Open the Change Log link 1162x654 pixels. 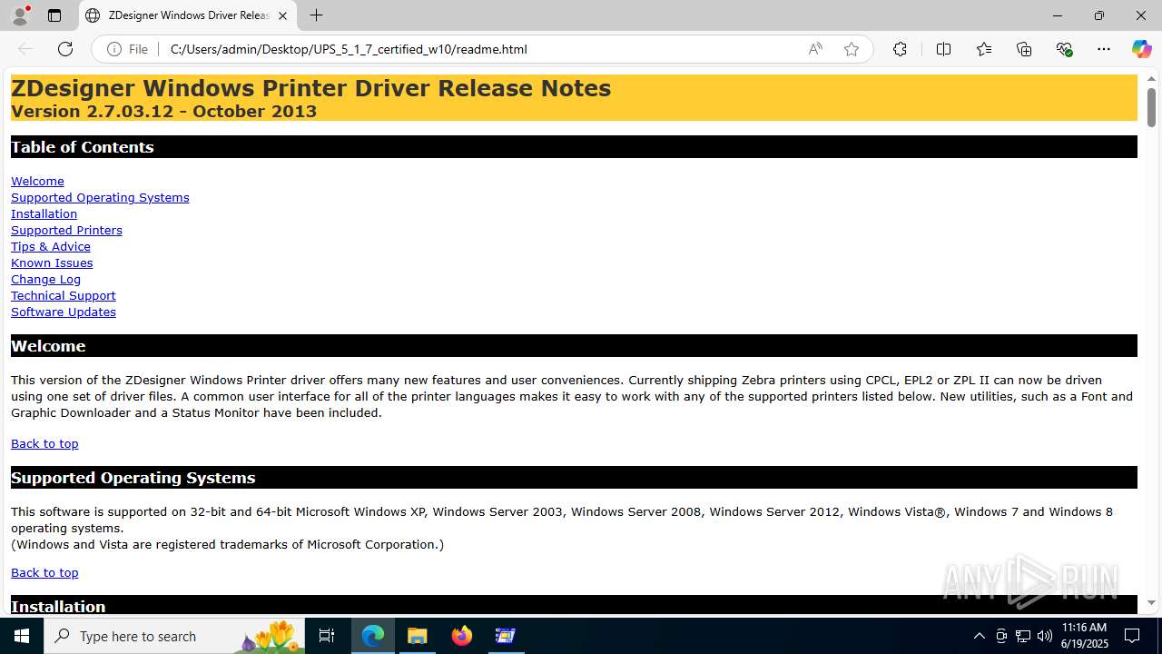pos(45,279)
